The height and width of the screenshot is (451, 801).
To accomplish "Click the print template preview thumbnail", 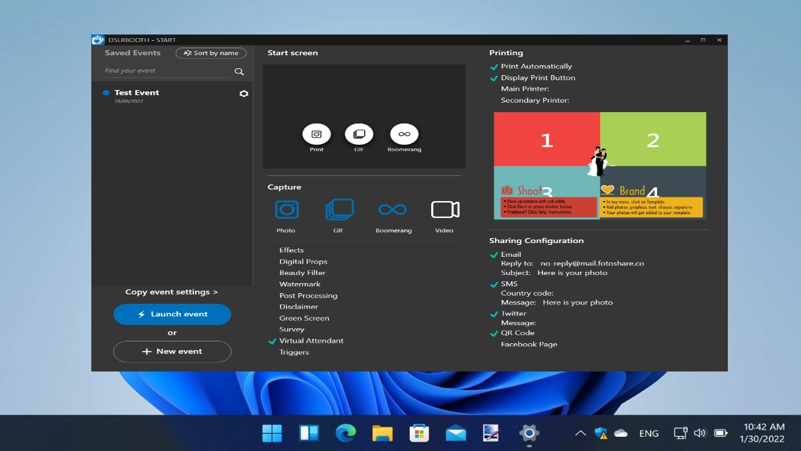I will (x=600, y=166).
